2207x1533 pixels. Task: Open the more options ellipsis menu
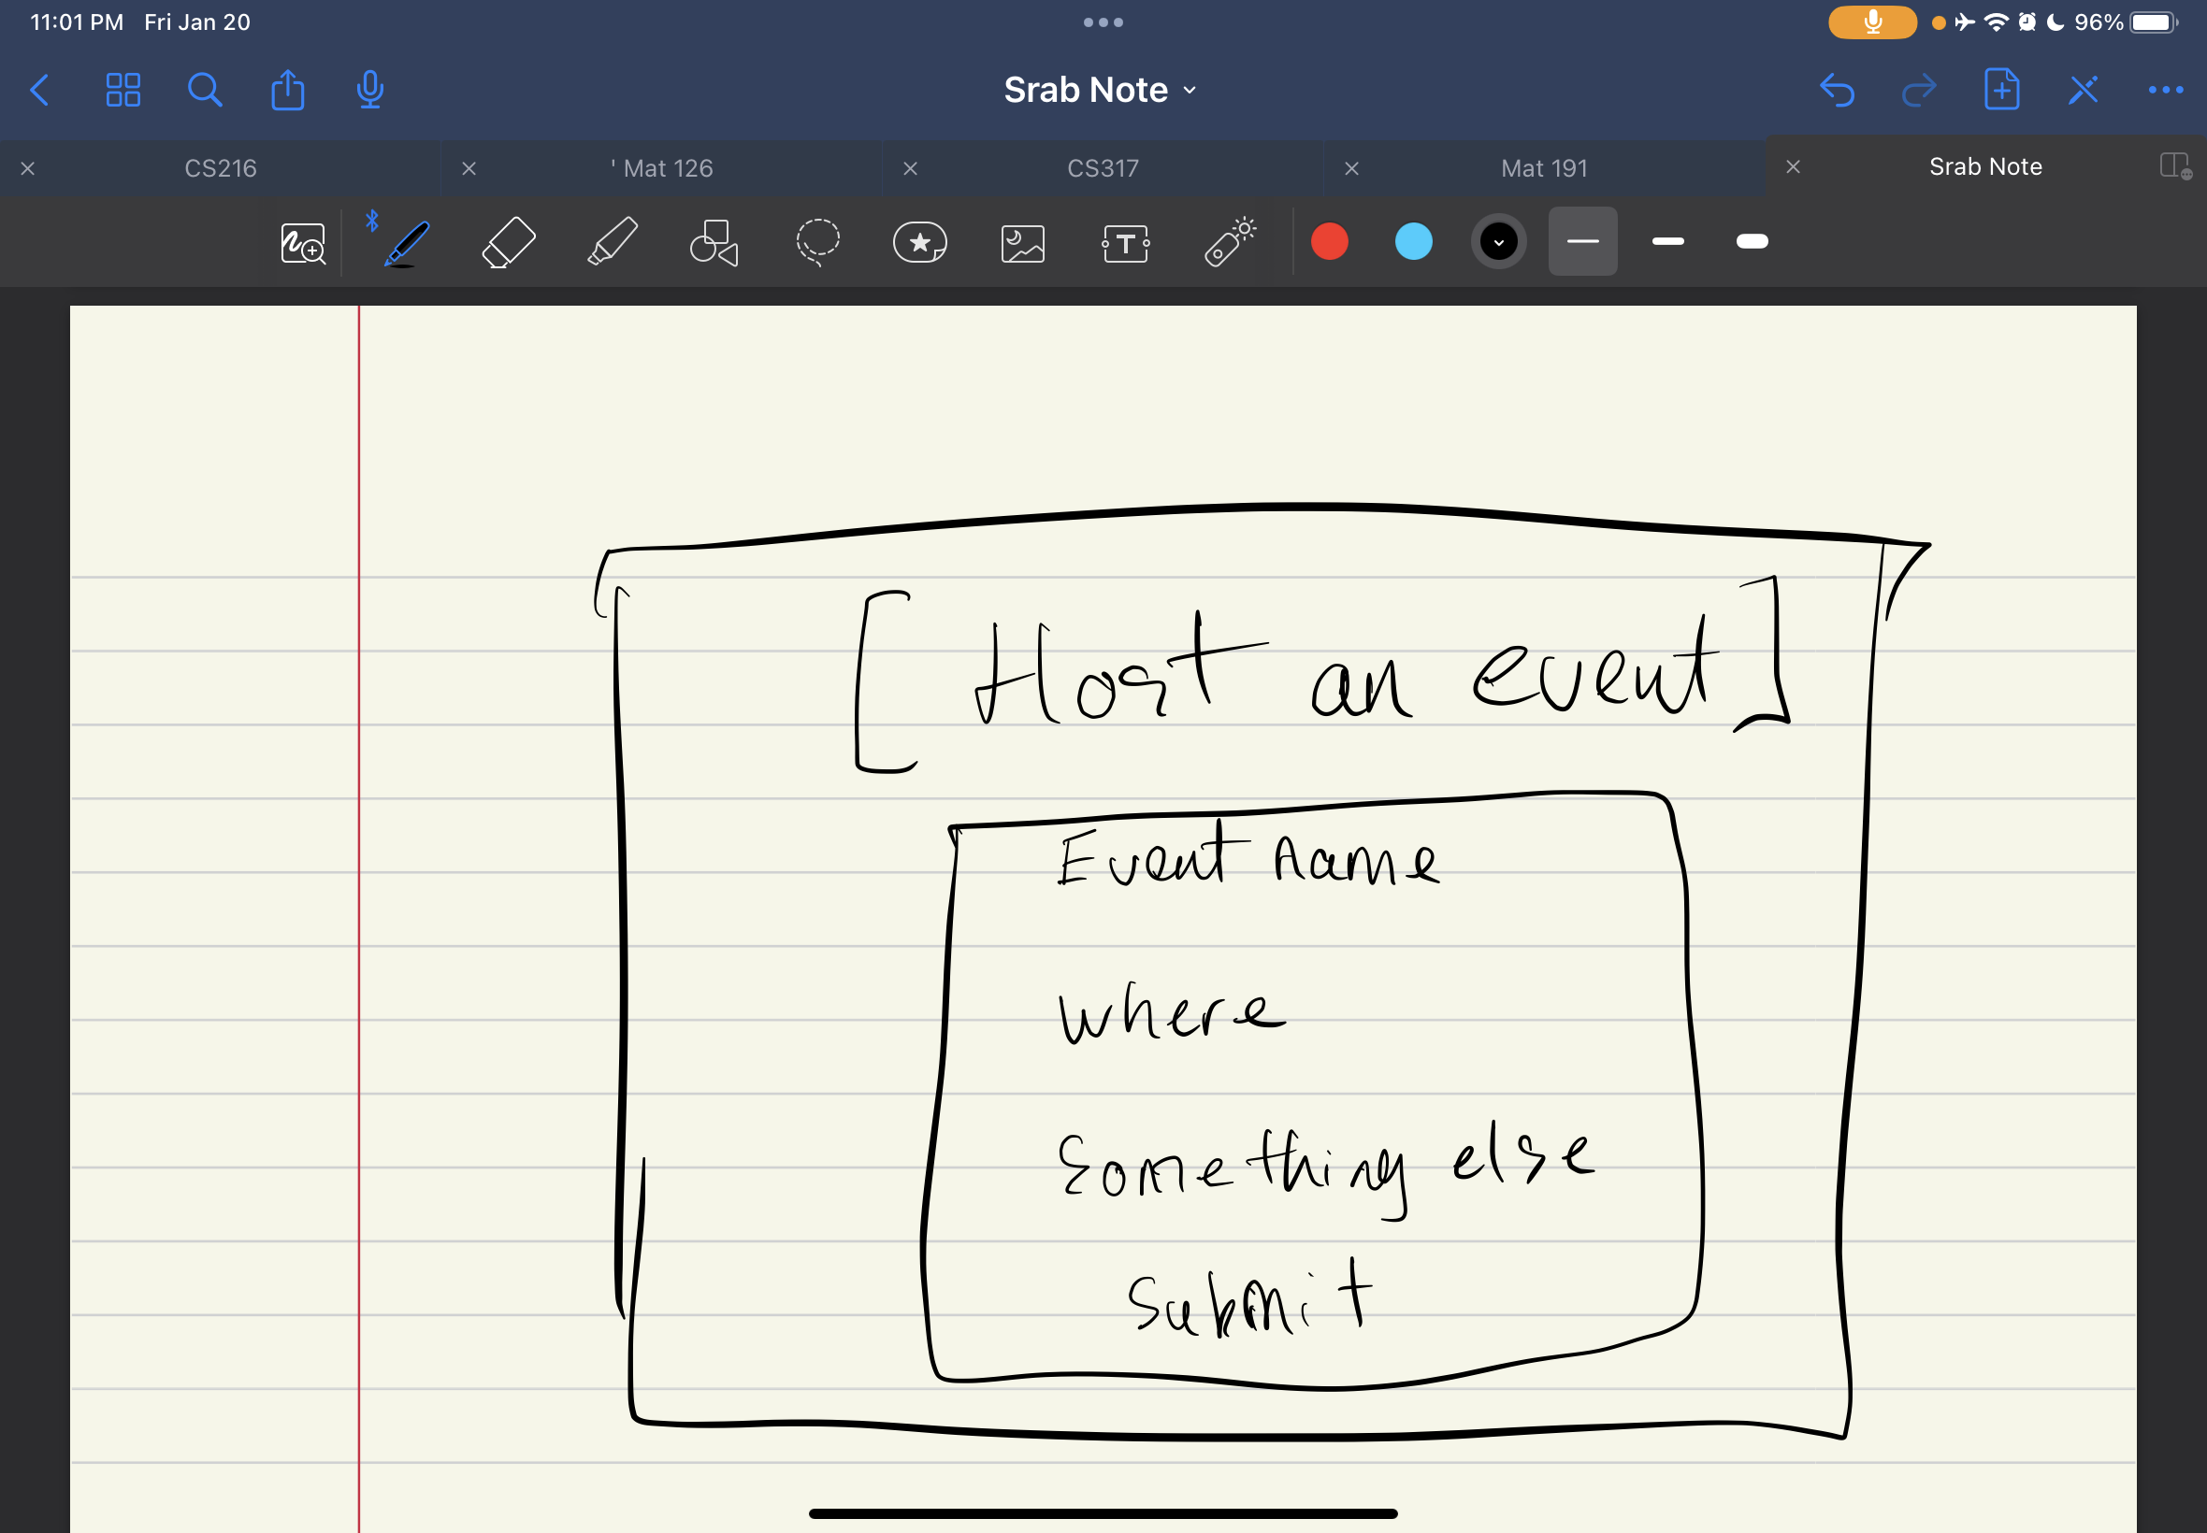click(x=2165, y=91)
